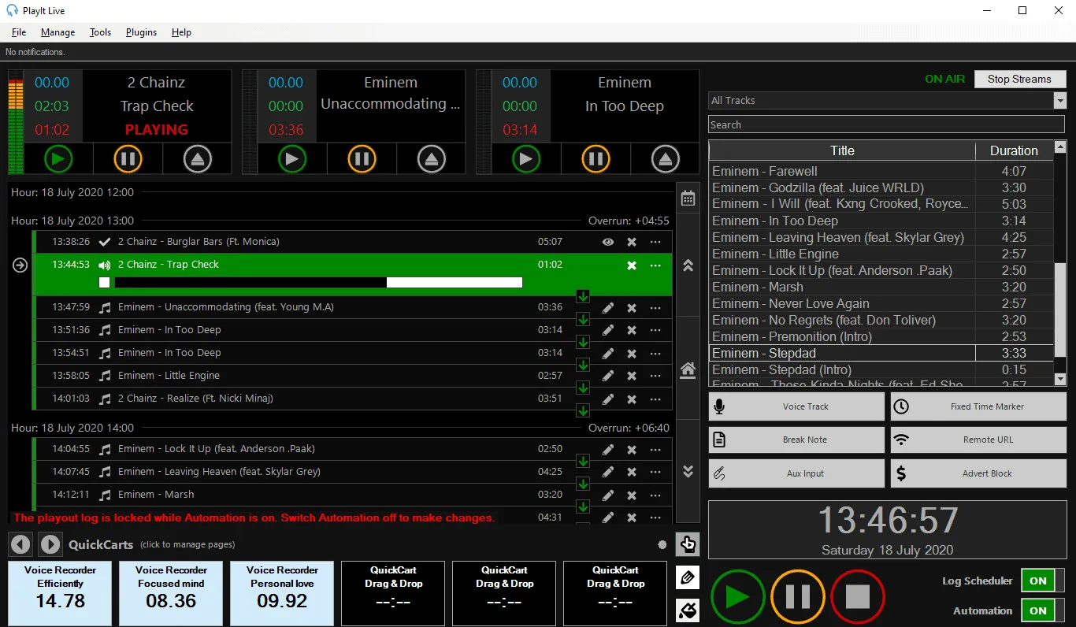Open the Tools menu
The image size is (1076, 627).
100,32
